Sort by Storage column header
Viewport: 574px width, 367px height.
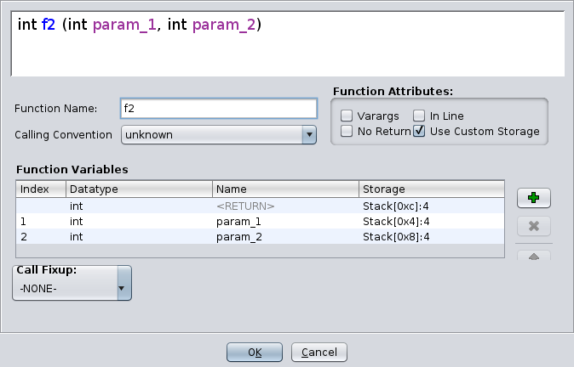coord(432,189)
